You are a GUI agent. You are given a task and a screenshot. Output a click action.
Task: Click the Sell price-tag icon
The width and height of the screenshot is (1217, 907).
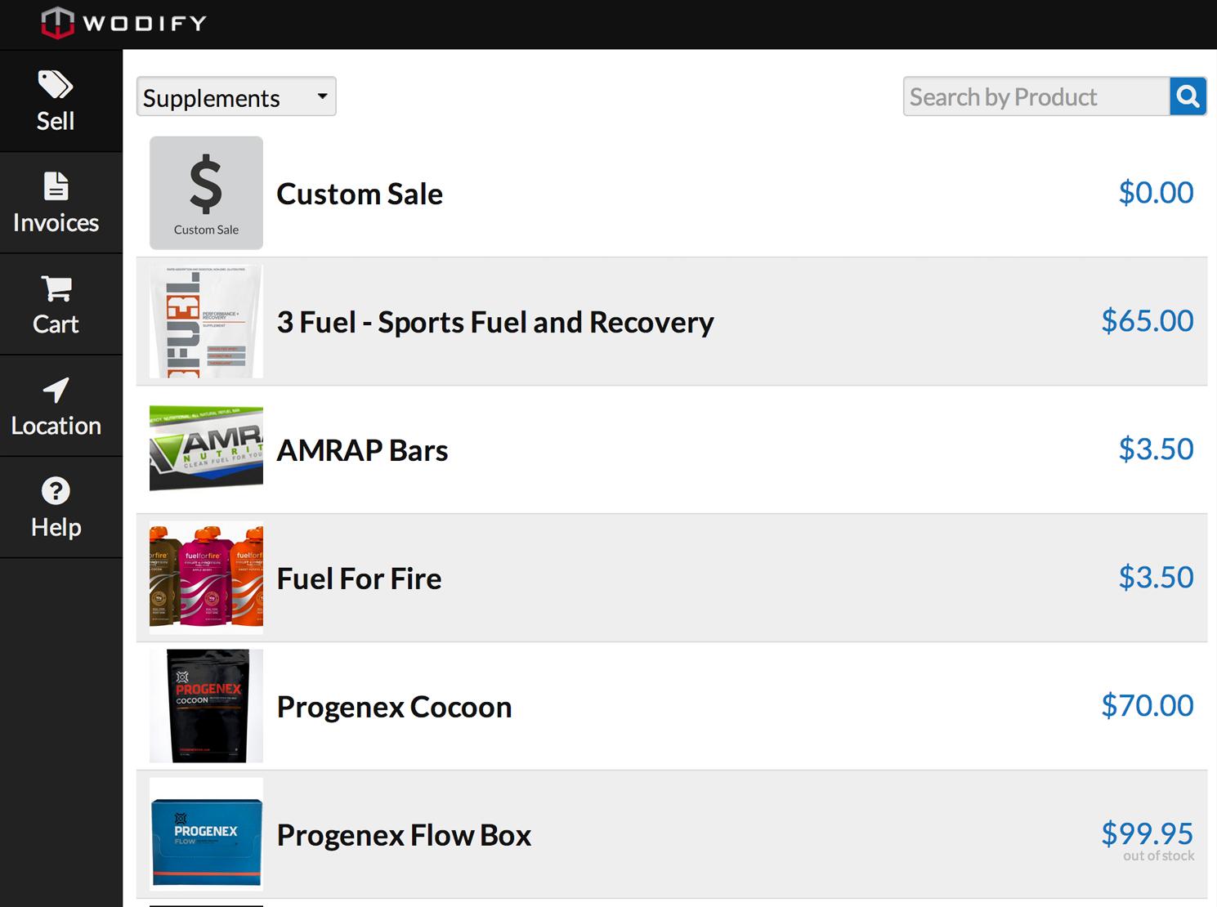click(x=56, y=85)
